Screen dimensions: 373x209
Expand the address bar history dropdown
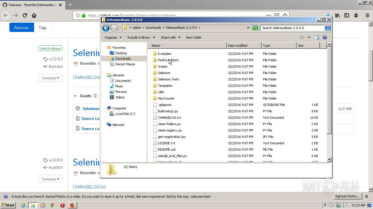pos(248,28)
